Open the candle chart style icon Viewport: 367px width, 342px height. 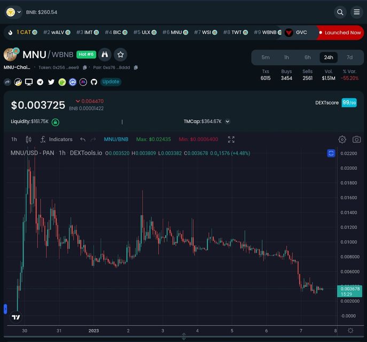28,139
